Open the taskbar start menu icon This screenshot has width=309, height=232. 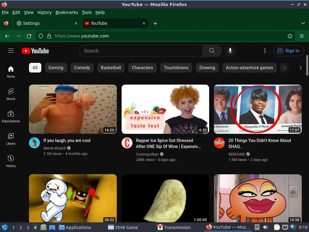coord(5,227)
